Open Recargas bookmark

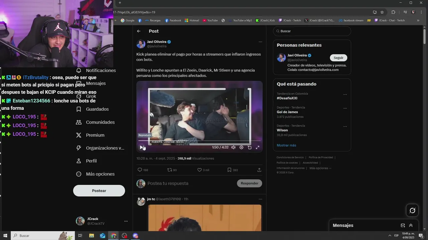pos(152,20)
